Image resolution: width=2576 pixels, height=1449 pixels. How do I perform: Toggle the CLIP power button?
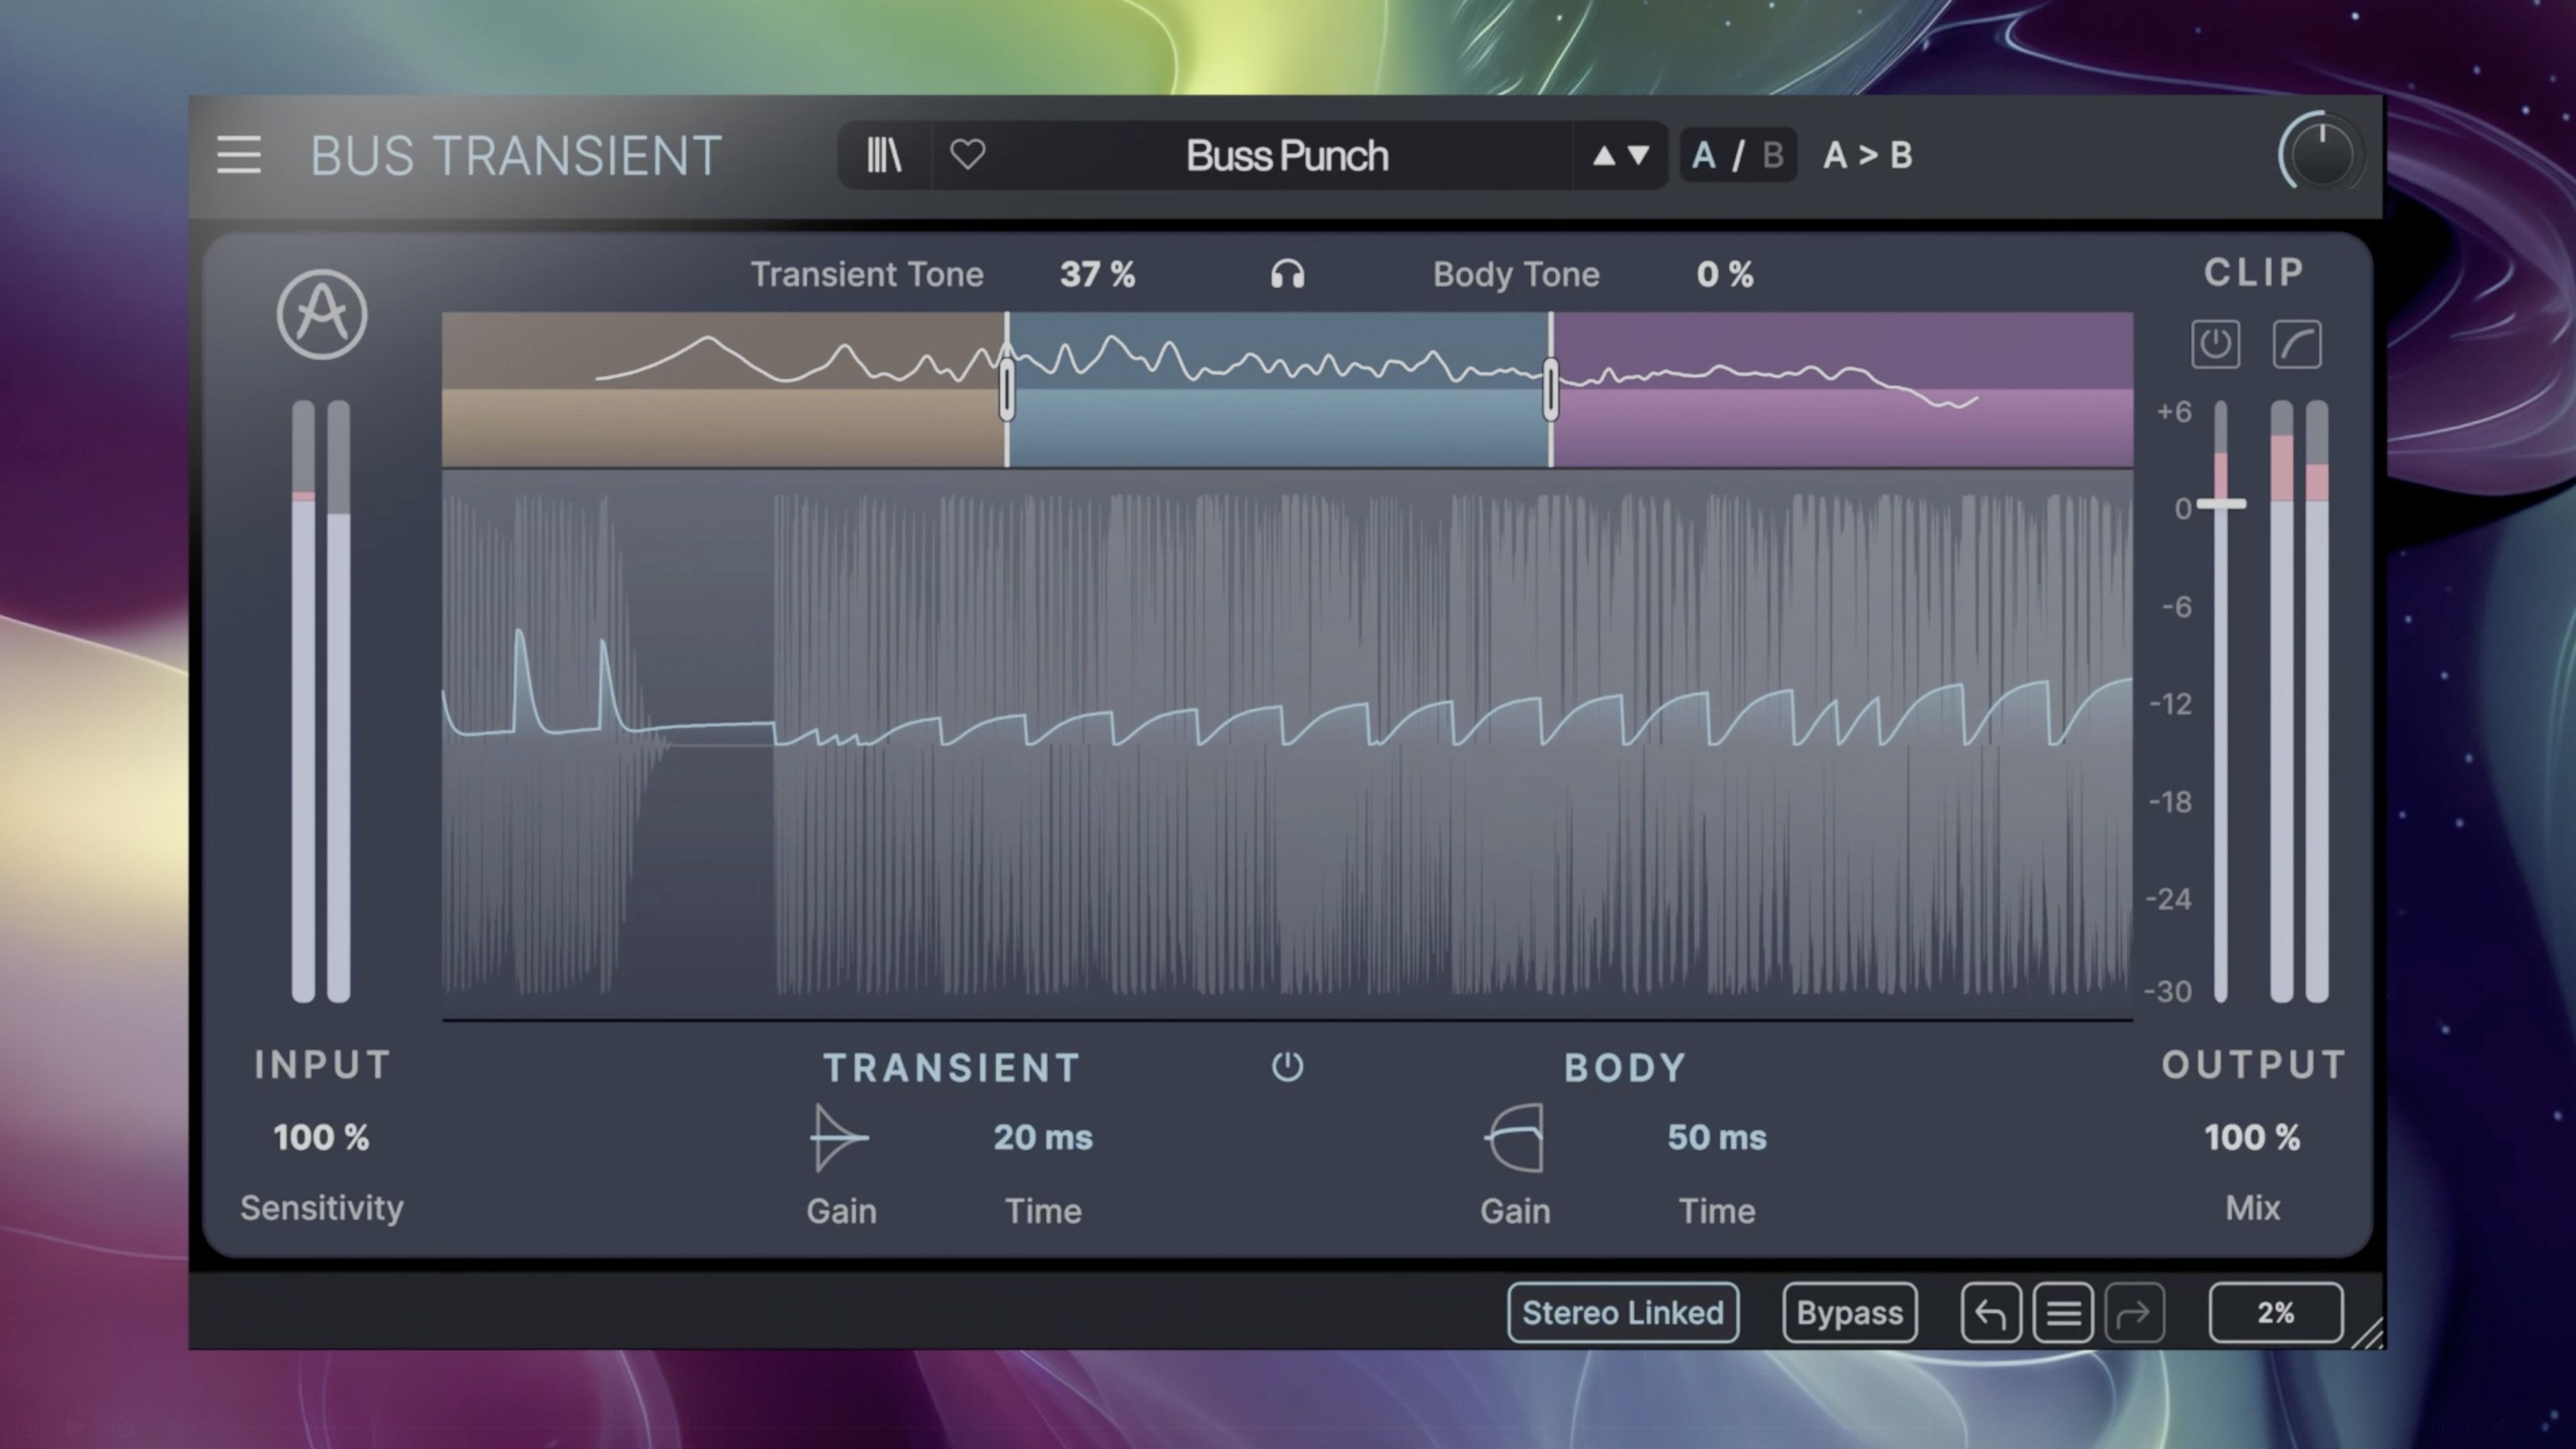[2215, 345]
